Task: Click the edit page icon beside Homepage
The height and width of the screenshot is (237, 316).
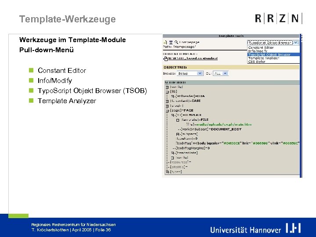Action: (x=165, y=42)
